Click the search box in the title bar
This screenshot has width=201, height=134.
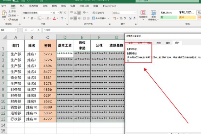coord(167,1)
